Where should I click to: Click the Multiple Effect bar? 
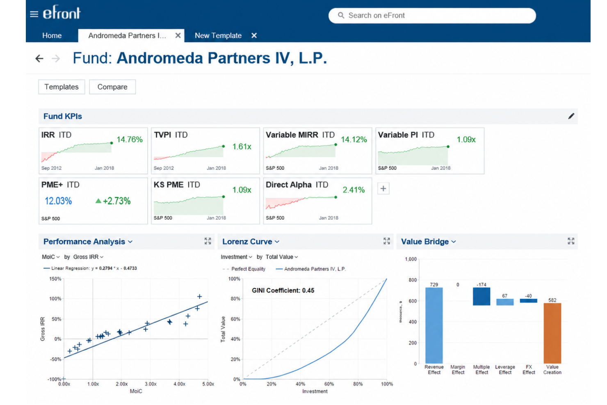481,296
